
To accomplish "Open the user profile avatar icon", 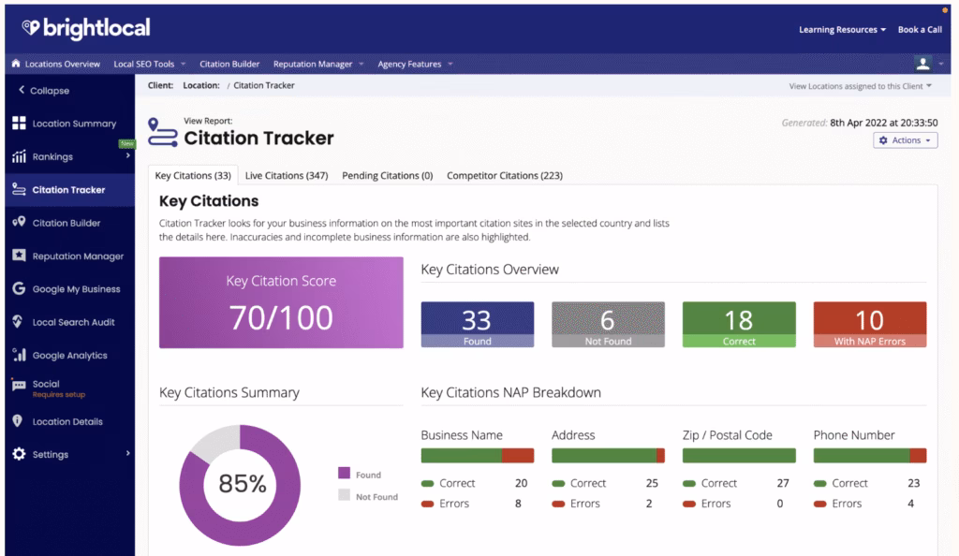I will (x=923, y=64).
